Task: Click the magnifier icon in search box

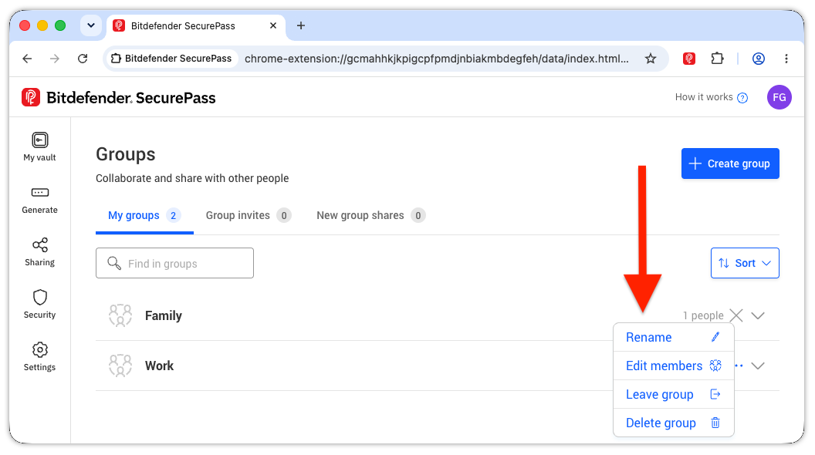Action: (x=113, y=263)
